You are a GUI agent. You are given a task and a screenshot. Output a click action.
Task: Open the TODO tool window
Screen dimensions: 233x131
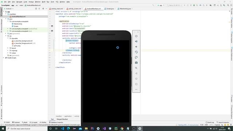click(x=7, y=122)
